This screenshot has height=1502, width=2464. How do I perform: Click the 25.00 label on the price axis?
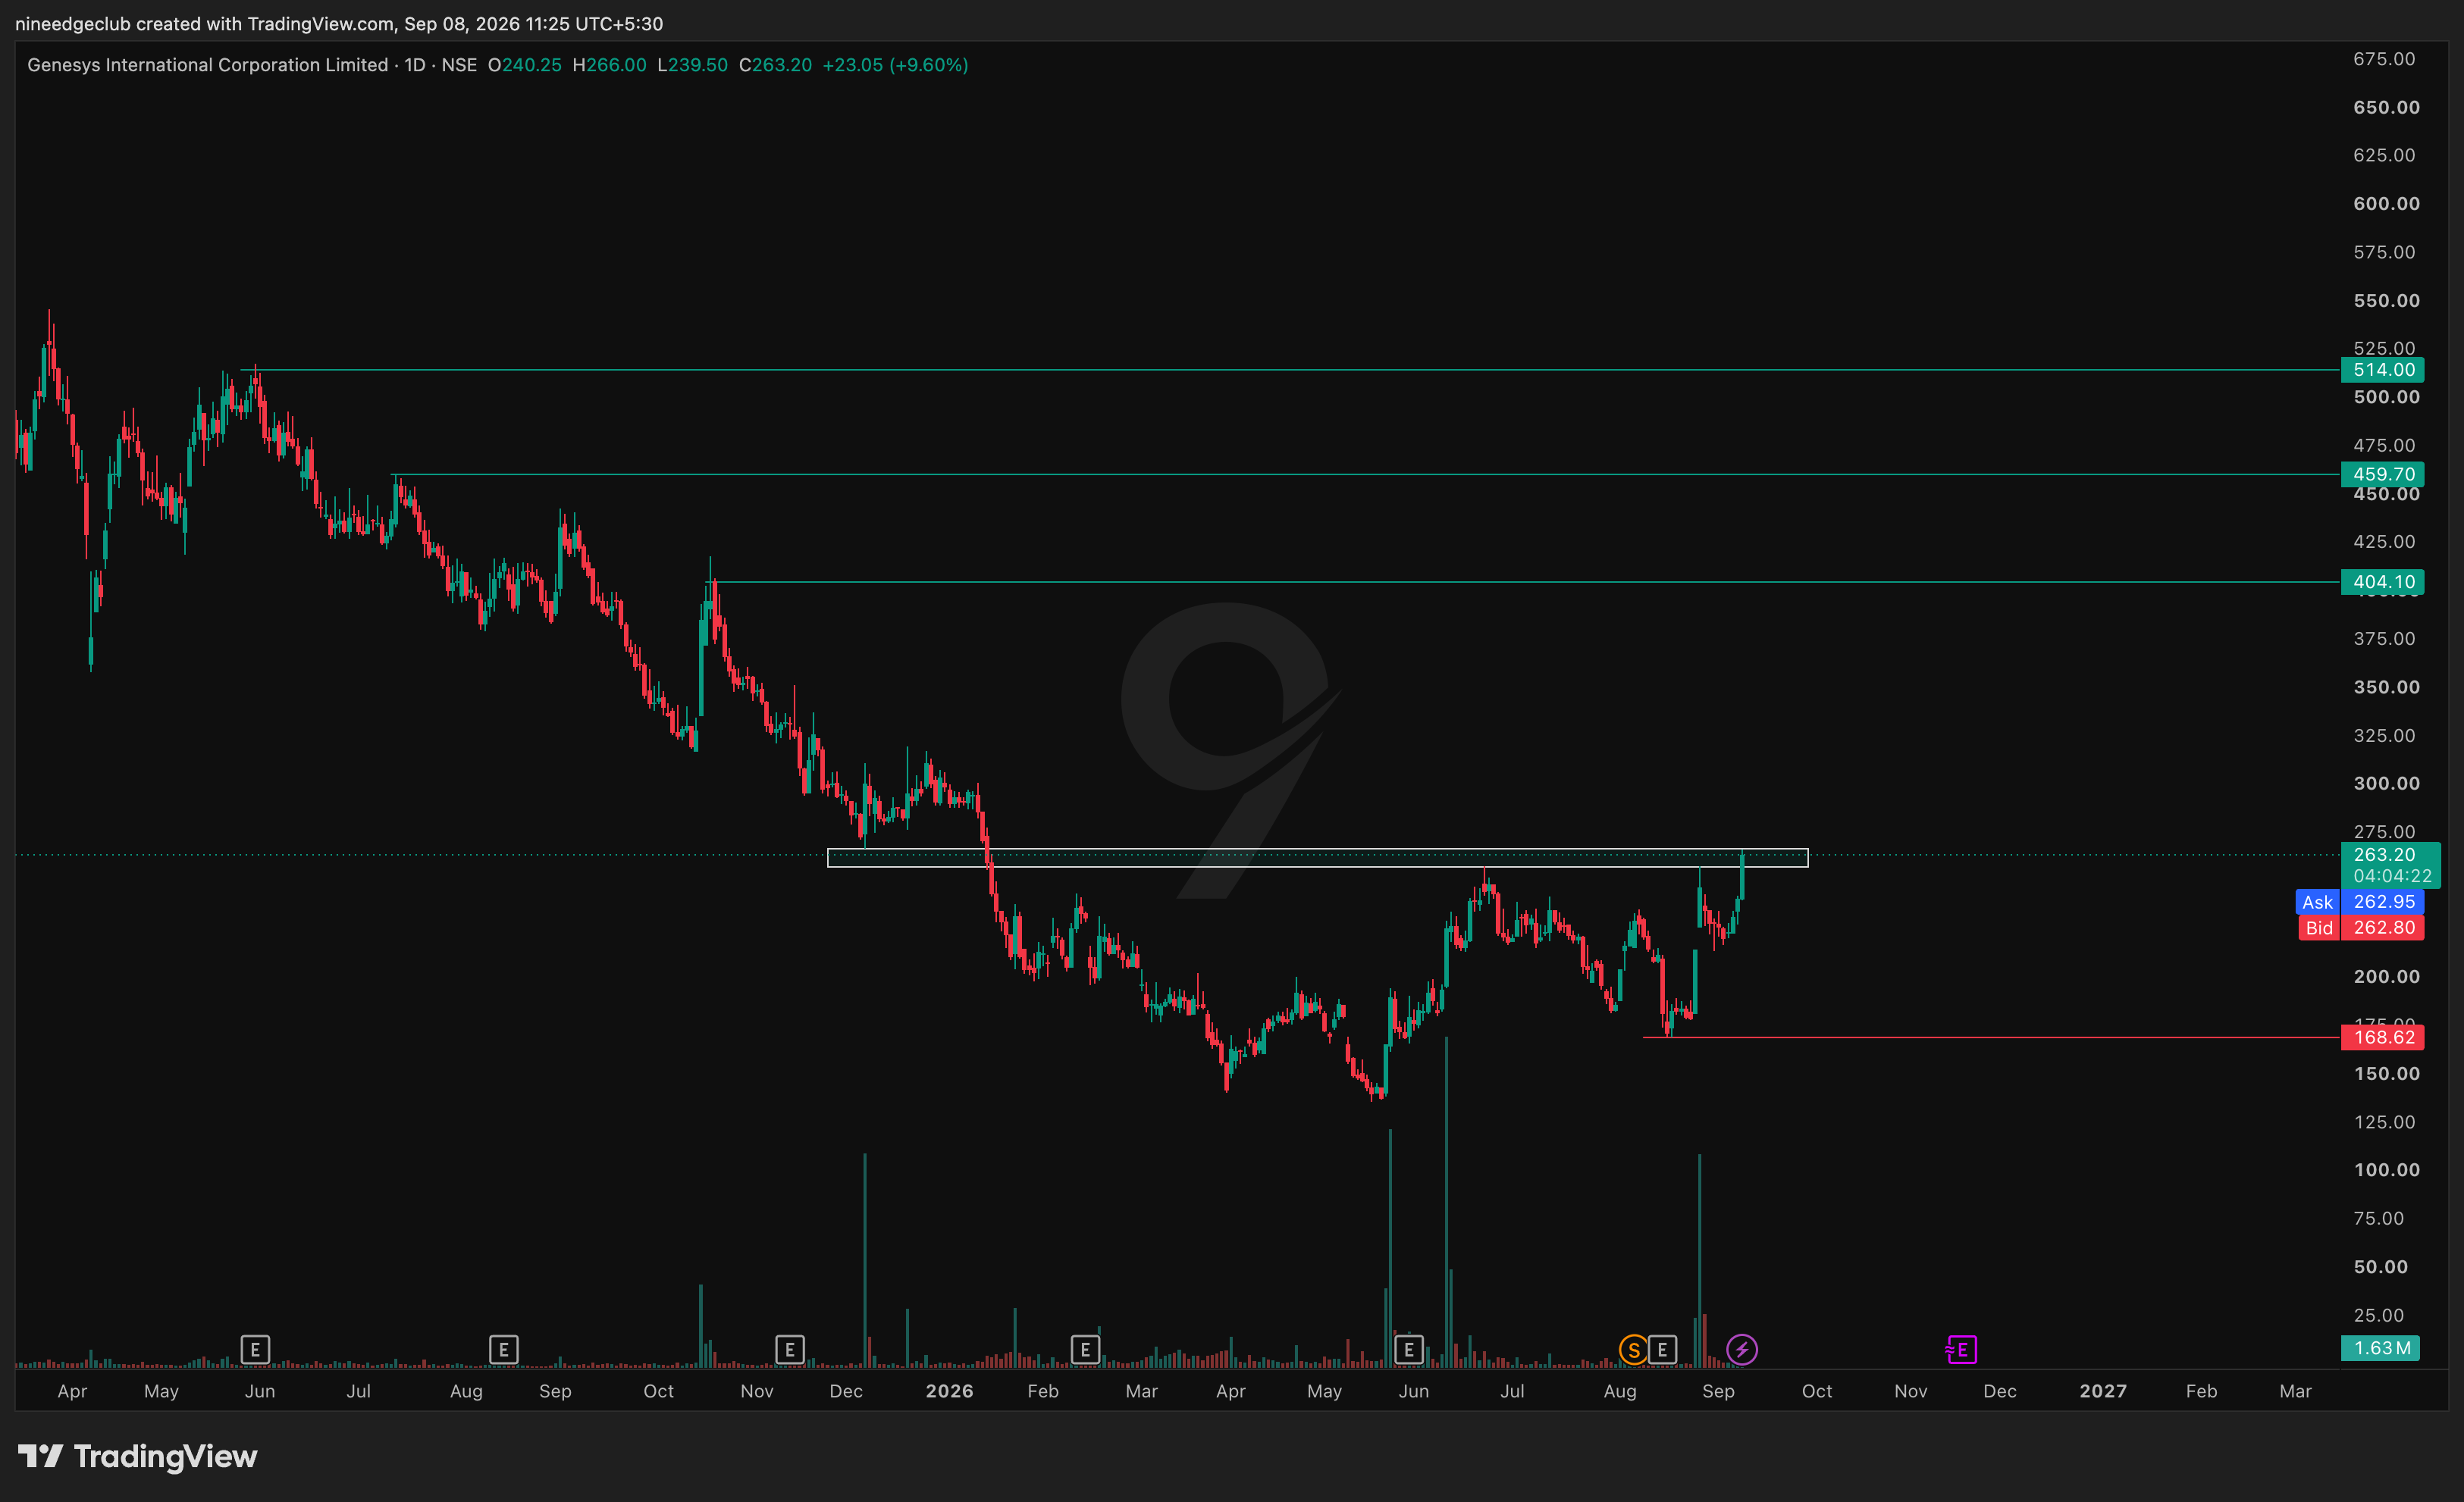click(x=2379, y=1315)
